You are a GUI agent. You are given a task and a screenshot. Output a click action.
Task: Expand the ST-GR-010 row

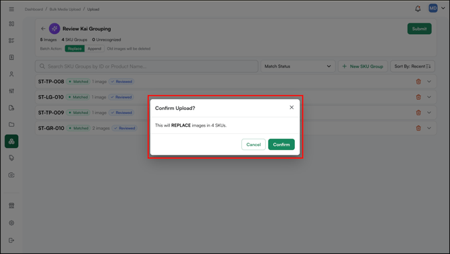(x=429, y=128)
